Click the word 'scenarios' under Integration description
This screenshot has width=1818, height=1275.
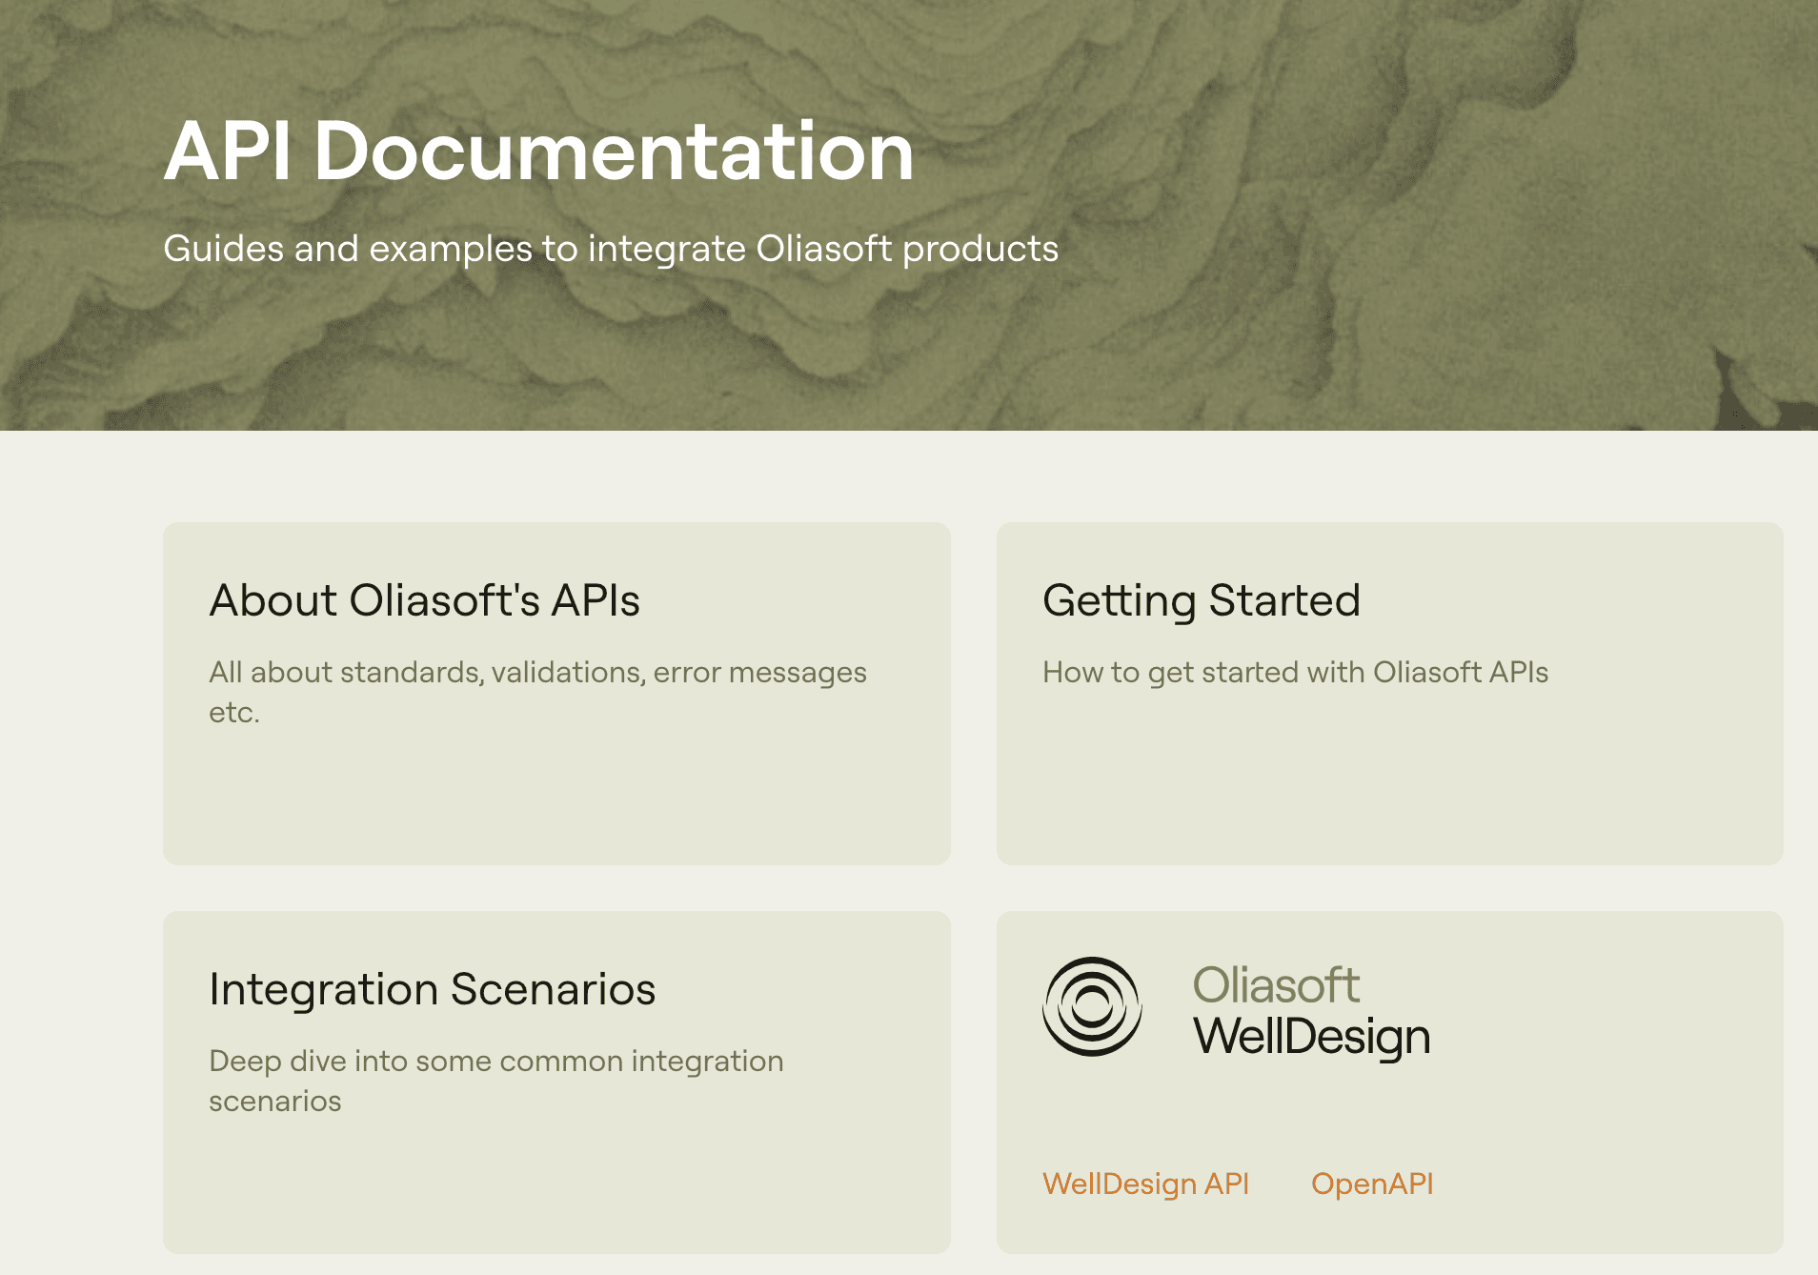tap(274, 1102)
